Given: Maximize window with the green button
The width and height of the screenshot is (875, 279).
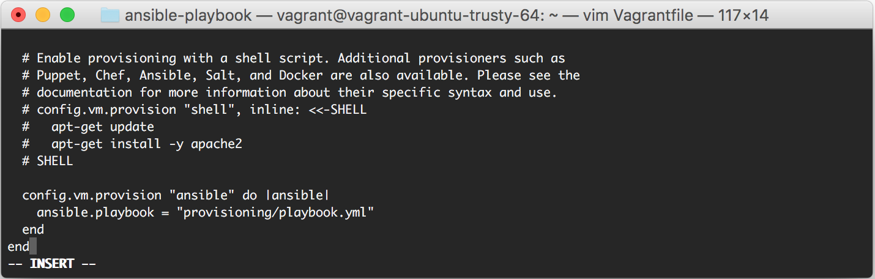Looking at the screenshot, I should (x=67, y=15).
